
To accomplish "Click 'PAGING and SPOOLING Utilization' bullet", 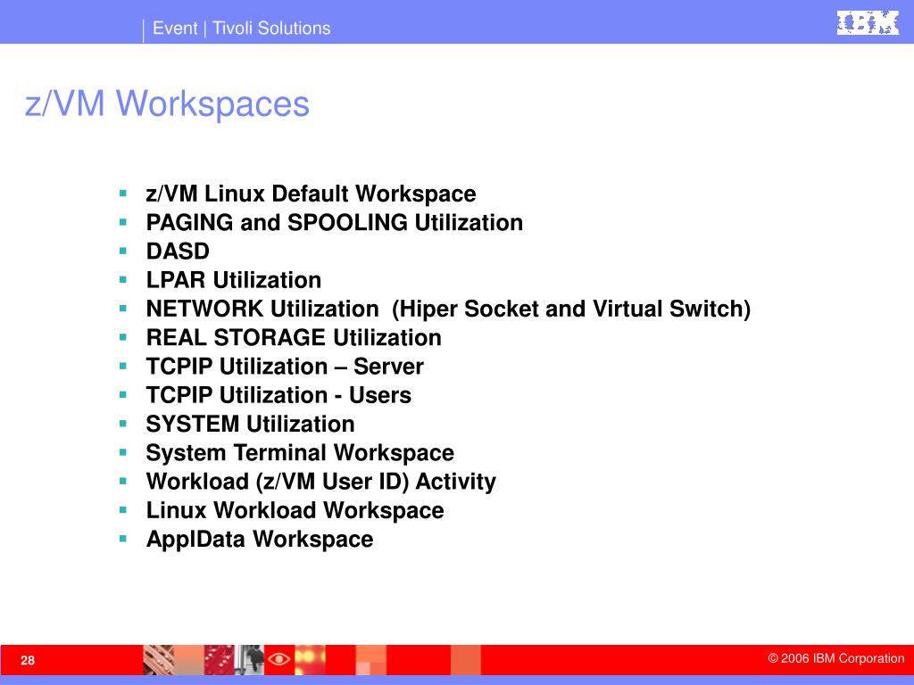I will [x=334, y=222].
